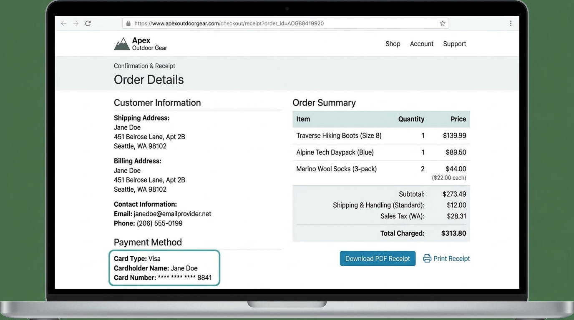Click the phone number (206) 555-0199
This screenshot has width=574, height=320.
coord(160,223)
